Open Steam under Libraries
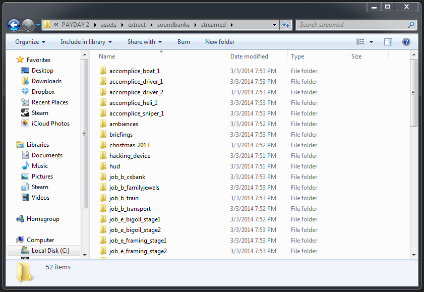This screenshot has height=292, width=424. coord(40,187)
